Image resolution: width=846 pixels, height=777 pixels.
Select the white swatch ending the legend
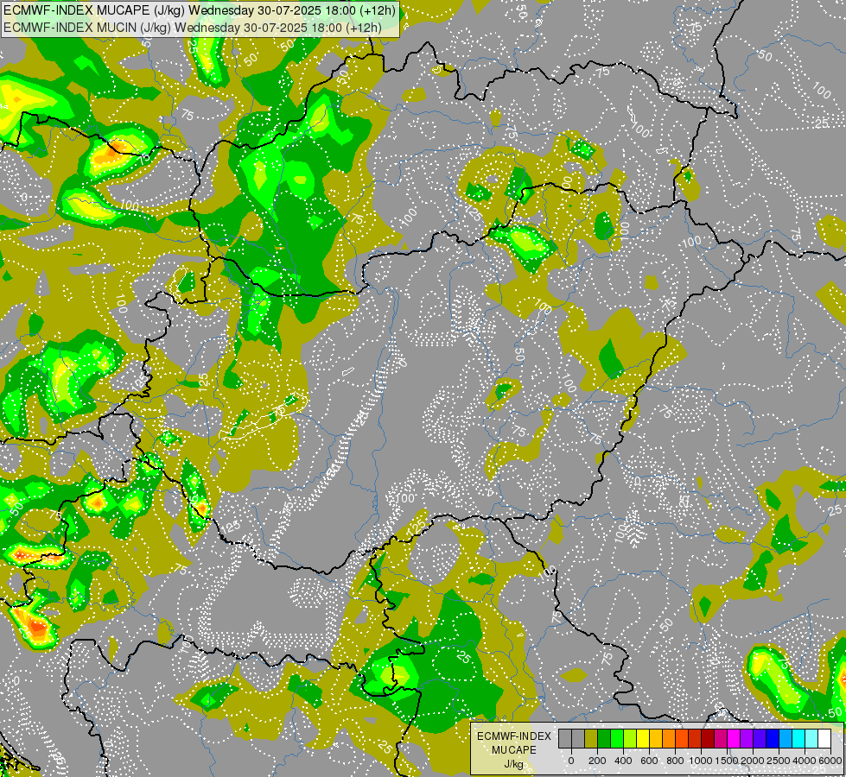point(824,739)
